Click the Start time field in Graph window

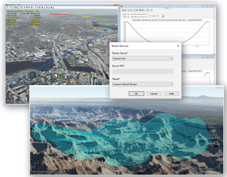tap(138, 15)
